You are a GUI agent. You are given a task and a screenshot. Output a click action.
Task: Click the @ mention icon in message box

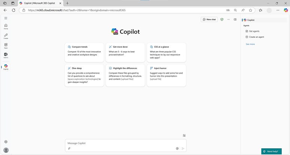click(177, 148)
